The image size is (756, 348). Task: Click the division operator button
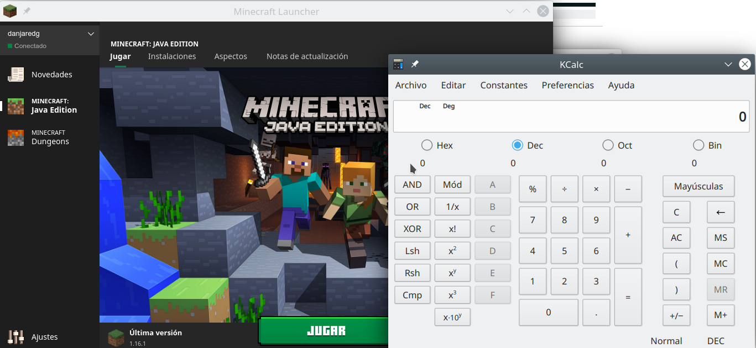click(564, 189)
